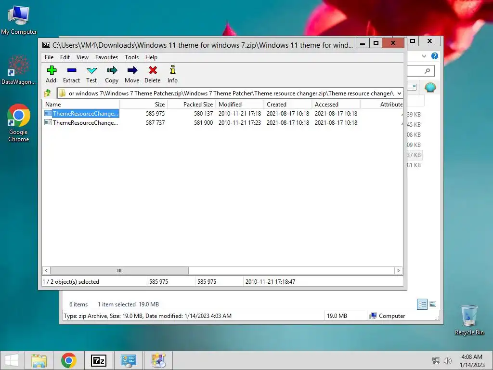
Task: Click packed size value 580 137
Action: click(204, 114)
